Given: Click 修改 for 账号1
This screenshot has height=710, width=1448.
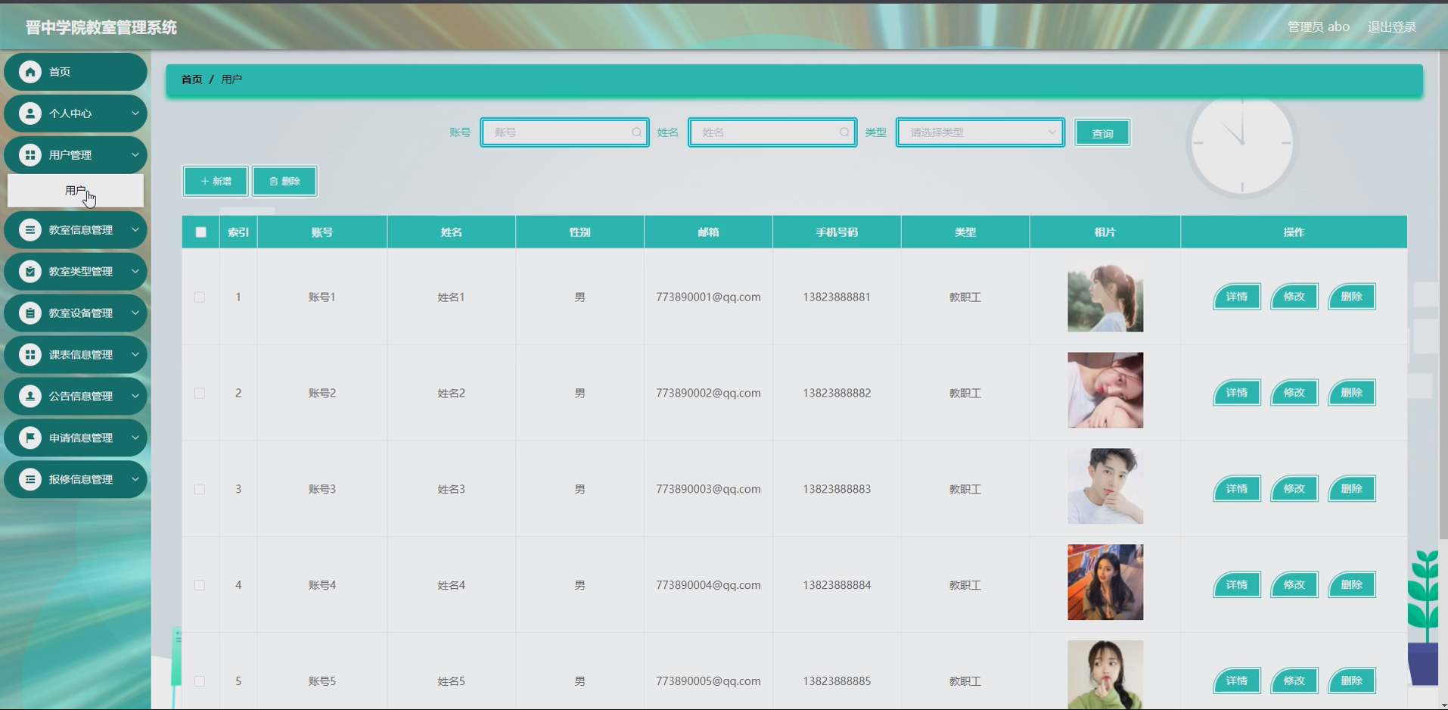Looking at the screenshot, I should click(1294, 297).
